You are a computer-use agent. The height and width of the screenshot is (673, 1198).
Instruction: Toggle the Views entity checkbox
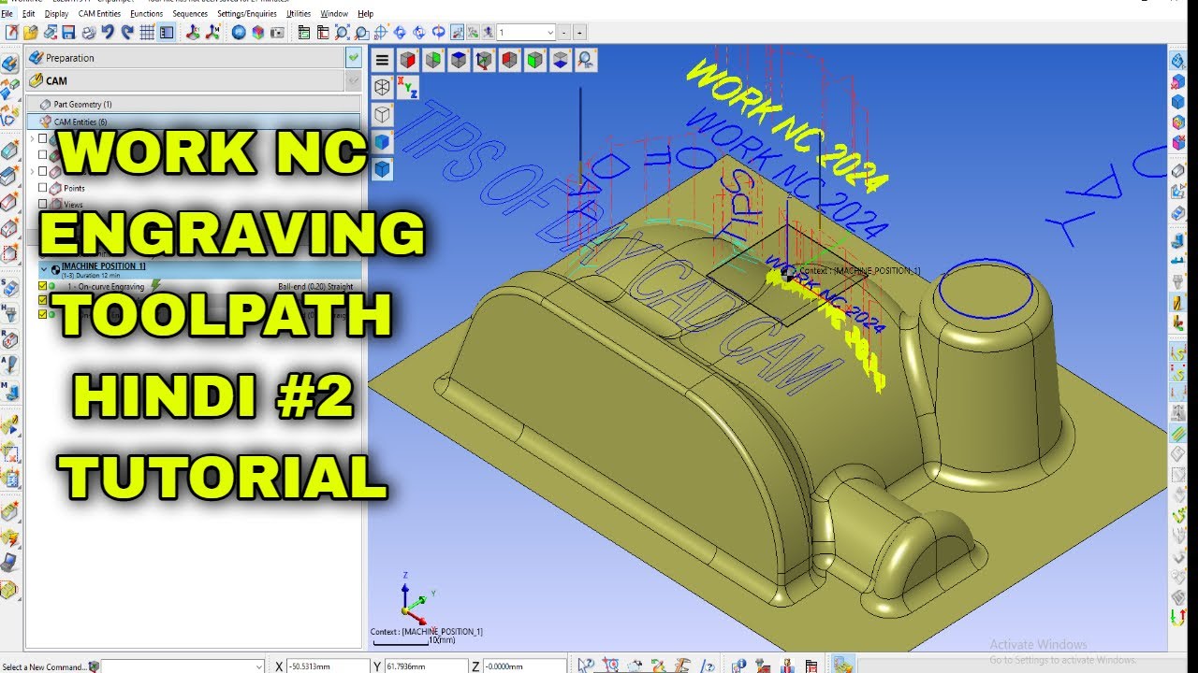(x=42, y=204)
